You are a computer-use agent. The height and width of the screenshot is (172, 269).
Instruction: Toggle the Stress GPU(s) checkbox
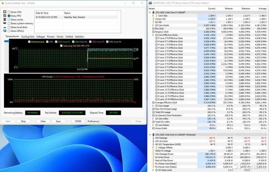[9, 31]
